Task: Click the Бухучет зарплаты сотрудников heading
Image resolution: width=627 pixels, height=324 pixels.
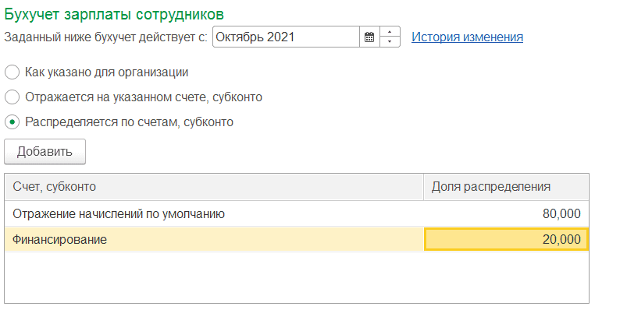Action: tap(114, 14)
